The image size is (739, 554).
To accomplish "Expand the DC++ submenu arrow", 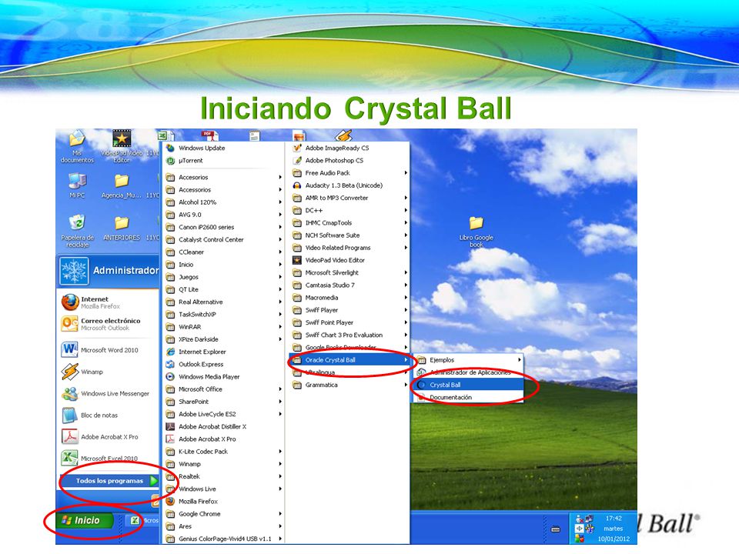I will [x=406, y=211].
